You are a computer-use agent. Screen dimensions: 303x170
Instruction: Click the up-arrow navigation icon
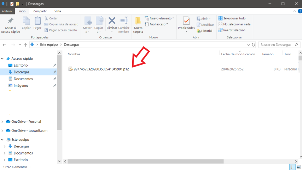click(25, 45)
